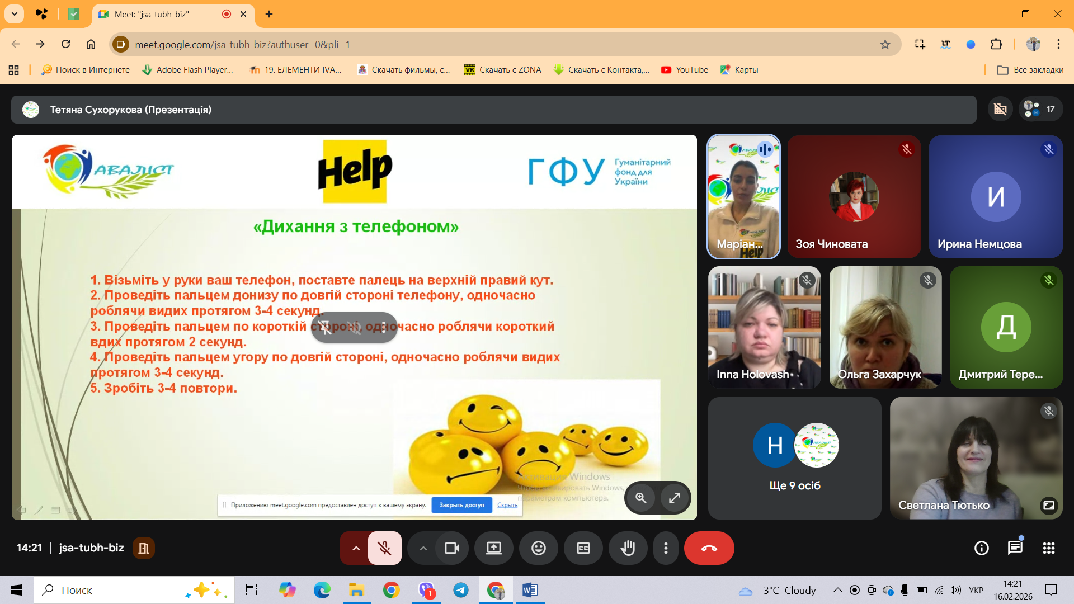Zoom into the presentation with magnifier
1074x604 pixels.
[641, 498]
